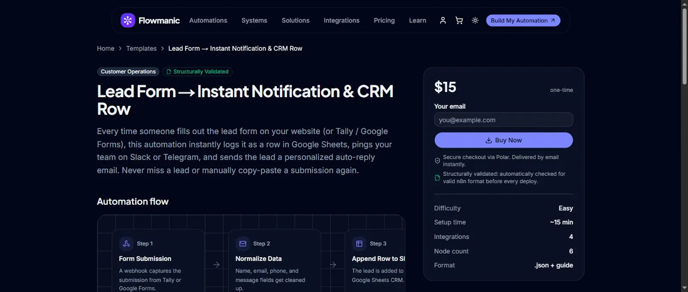Click the Step 3 table icon
Screen dimensions: 688x292
(359, 243)
